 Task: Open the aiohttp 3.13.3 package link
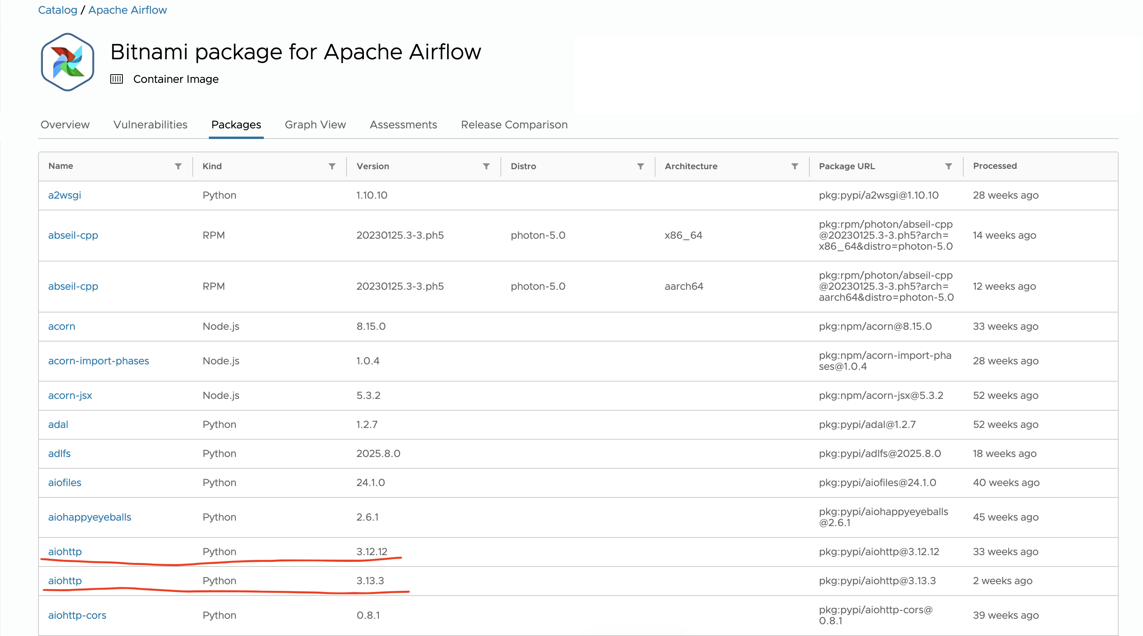click(x=65, y=581)
